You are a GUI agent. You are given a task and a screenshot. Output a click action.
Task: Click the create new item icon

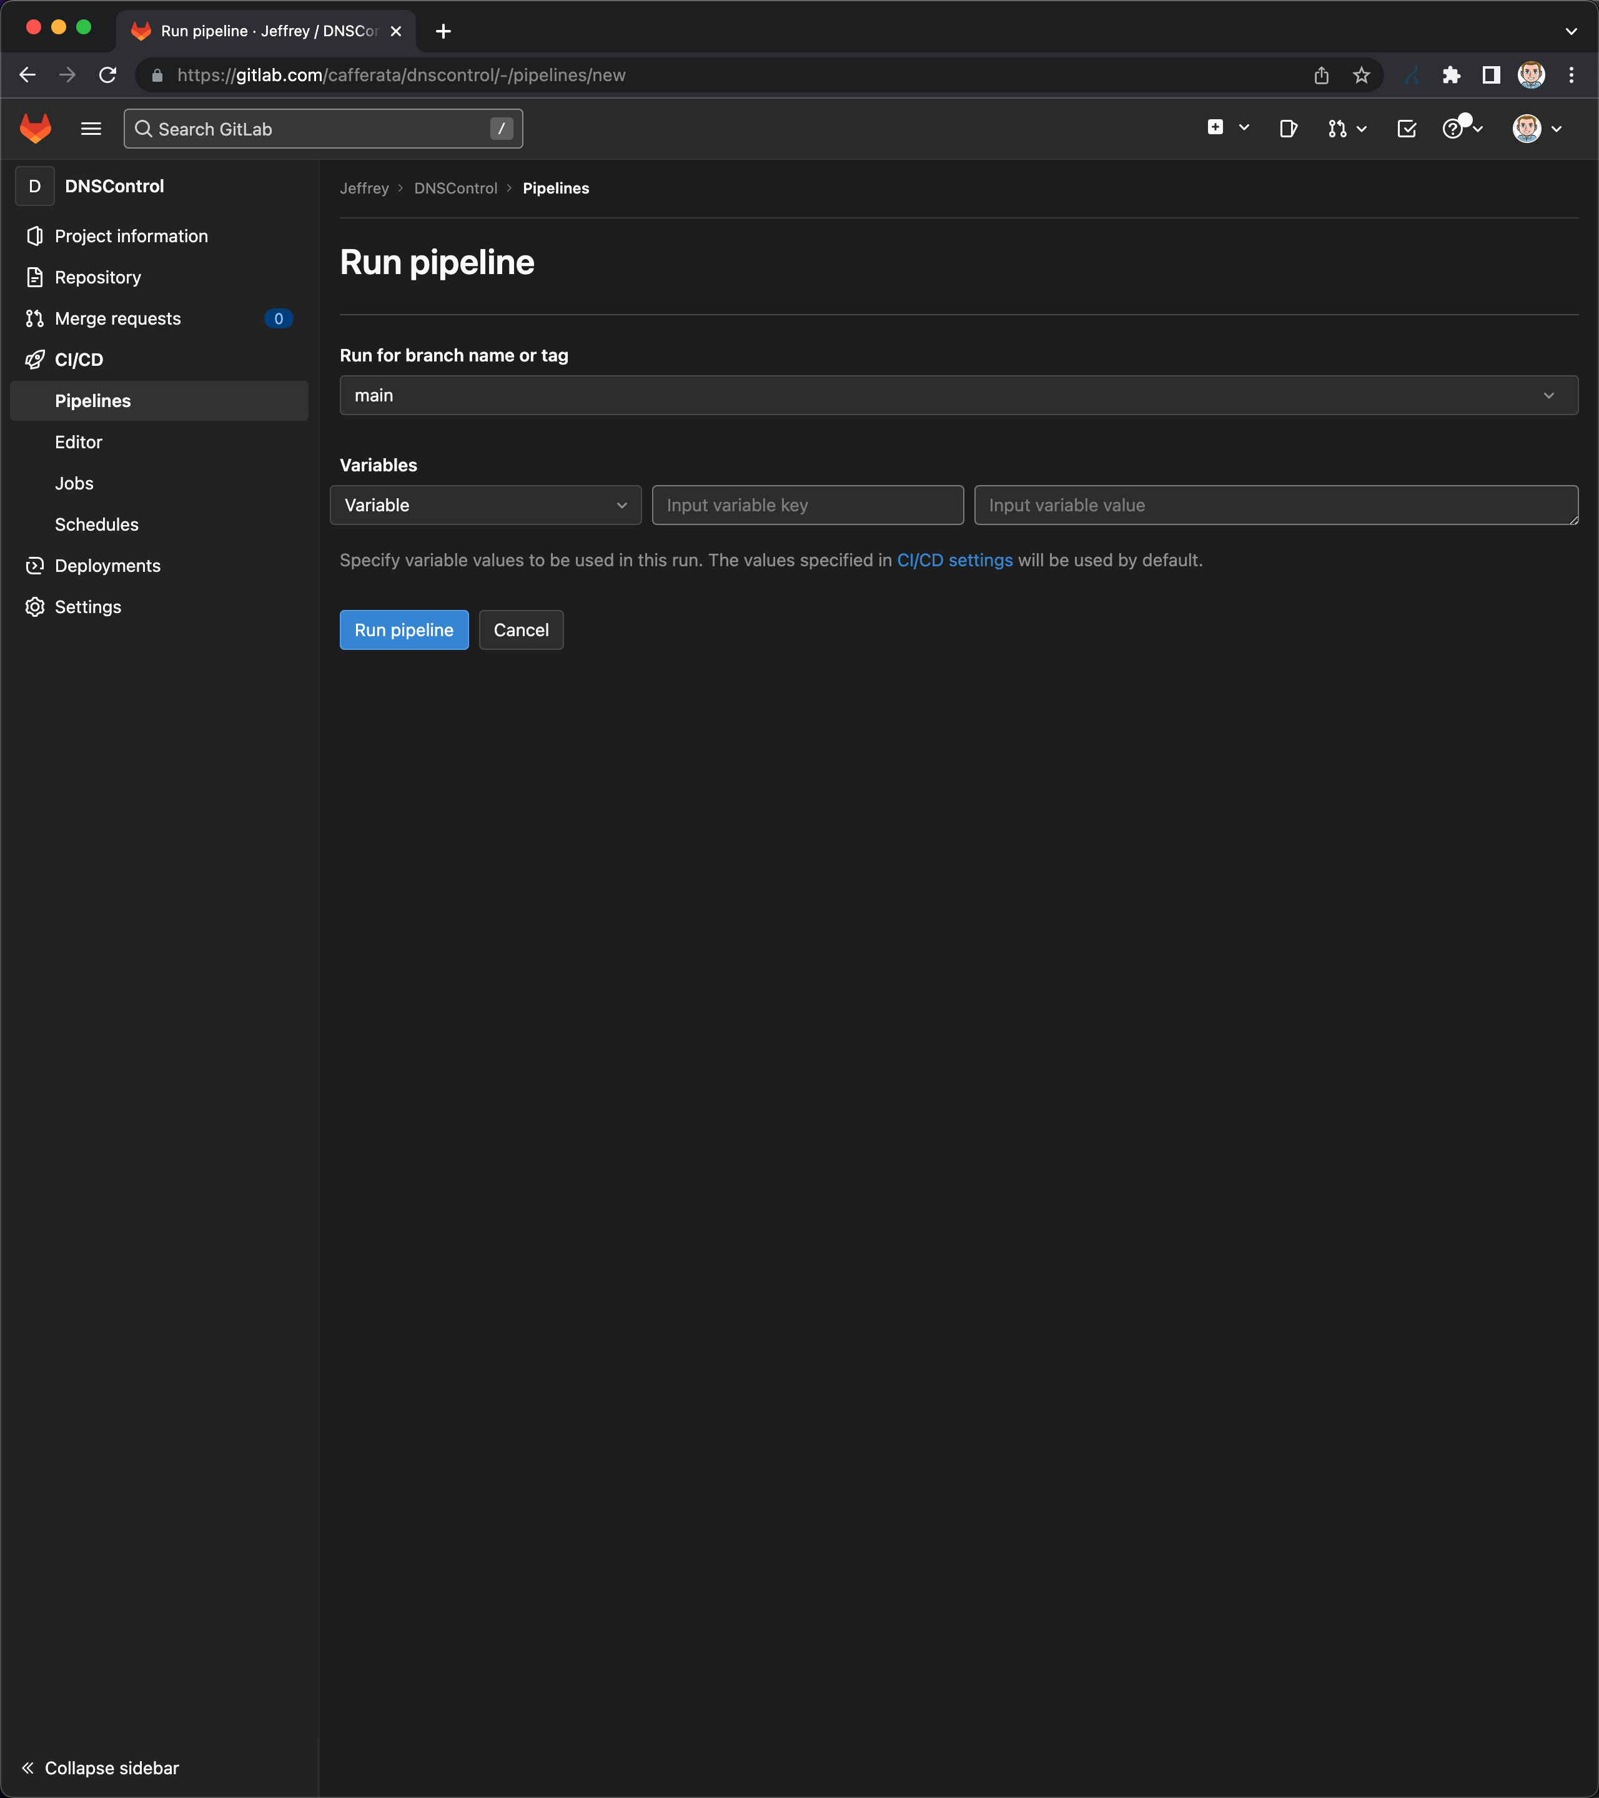click(x=1215, y=128)
